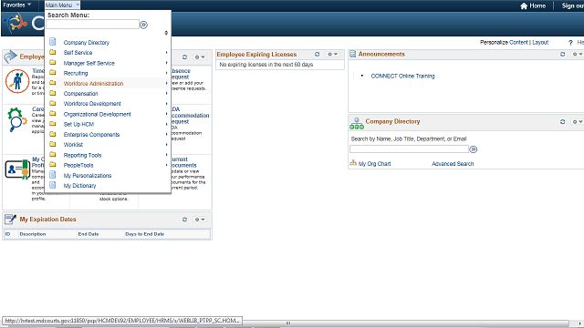
Task: Open the Reporting Tools folder
Action: pos(82,155)
